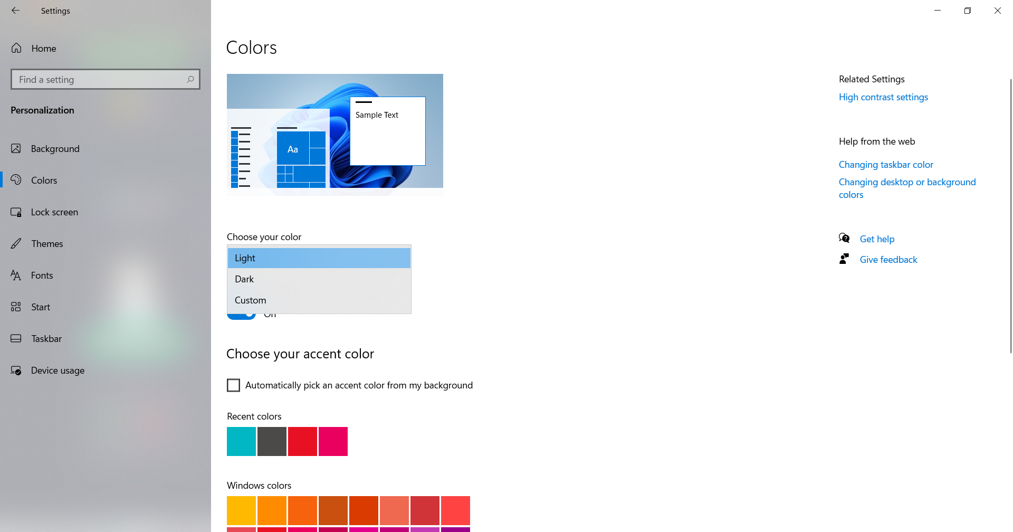Pick the third orange Windows color swatch
Image resolution: width=1013 pixels, height=532 pixels.
302,510
